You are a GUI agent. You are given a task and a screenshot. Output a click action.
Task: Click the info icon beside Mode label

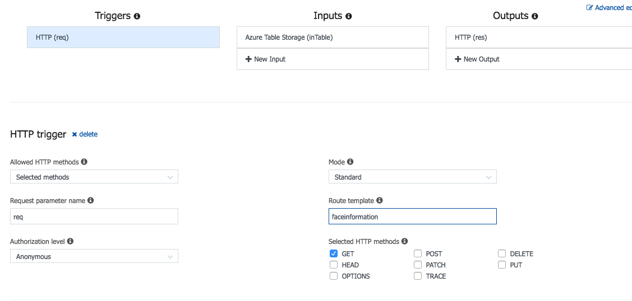[x=350, y=162]
